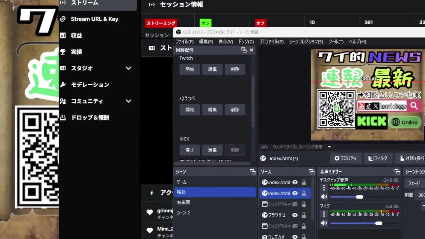This screenshot has width=425, height=239.
Task: Expand the コミュニティ chevron in the Kick sidebar
Action: pyautogui.click(x=128, y=101)
